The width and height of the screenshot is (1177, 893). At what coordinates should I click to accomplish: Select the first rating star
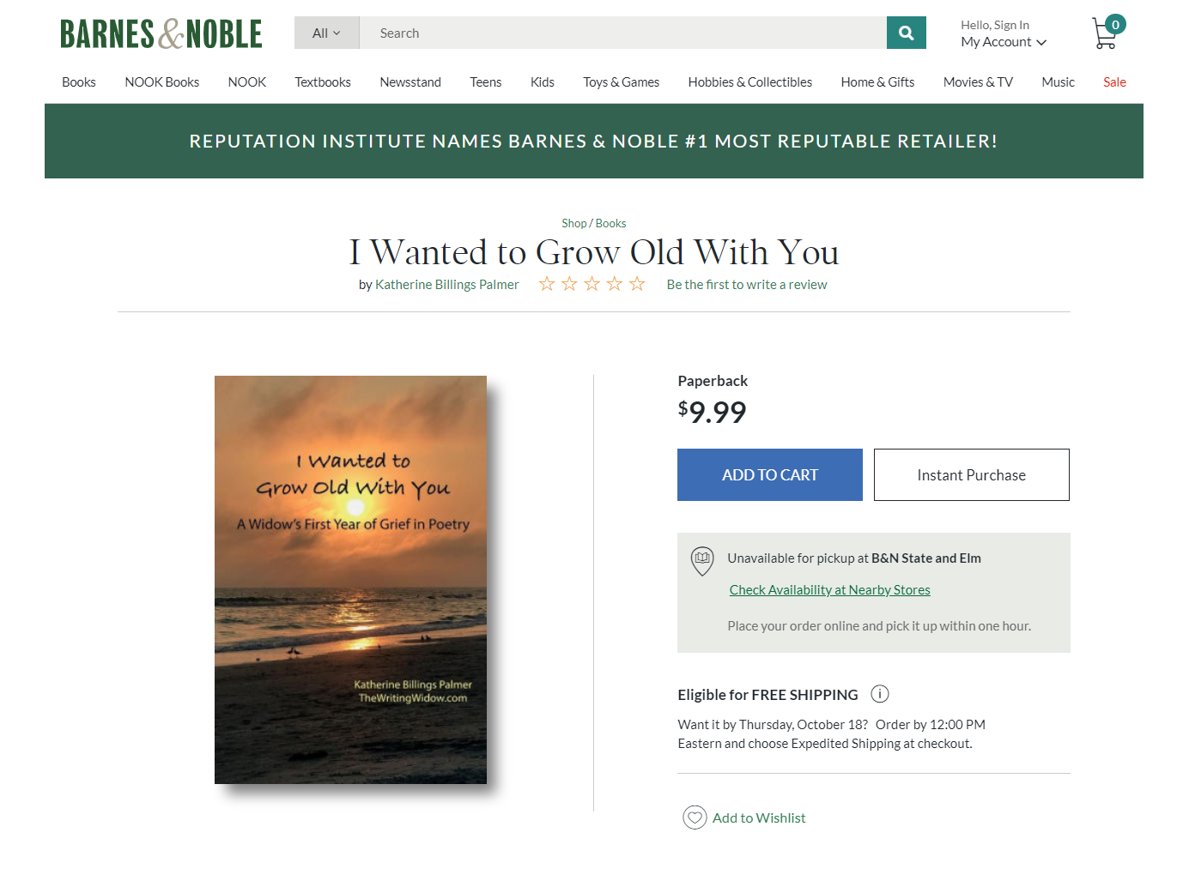click(x=547, y=284)
